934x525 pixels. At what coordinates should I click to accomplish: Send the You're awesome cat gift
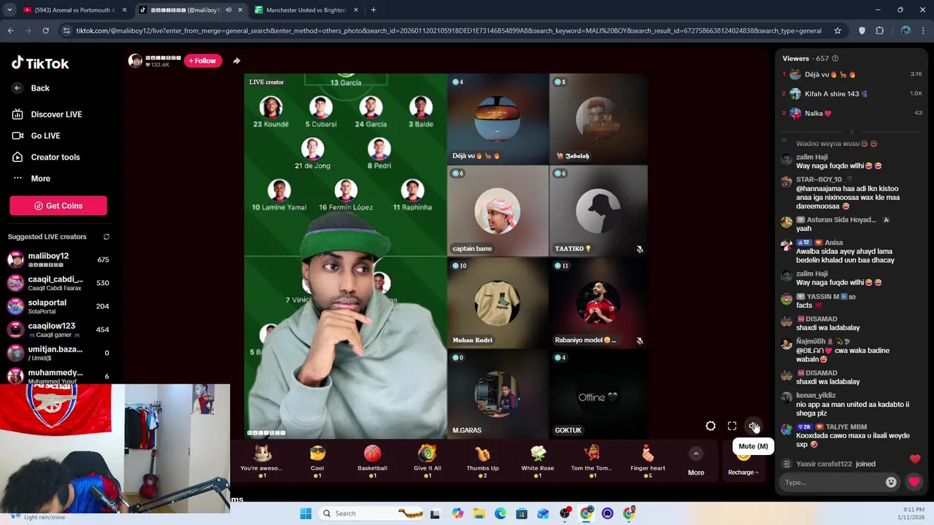click(261, 461)
